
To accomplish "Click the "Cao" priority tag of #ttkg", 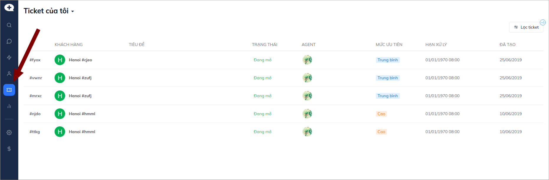I will pos(381,132).
